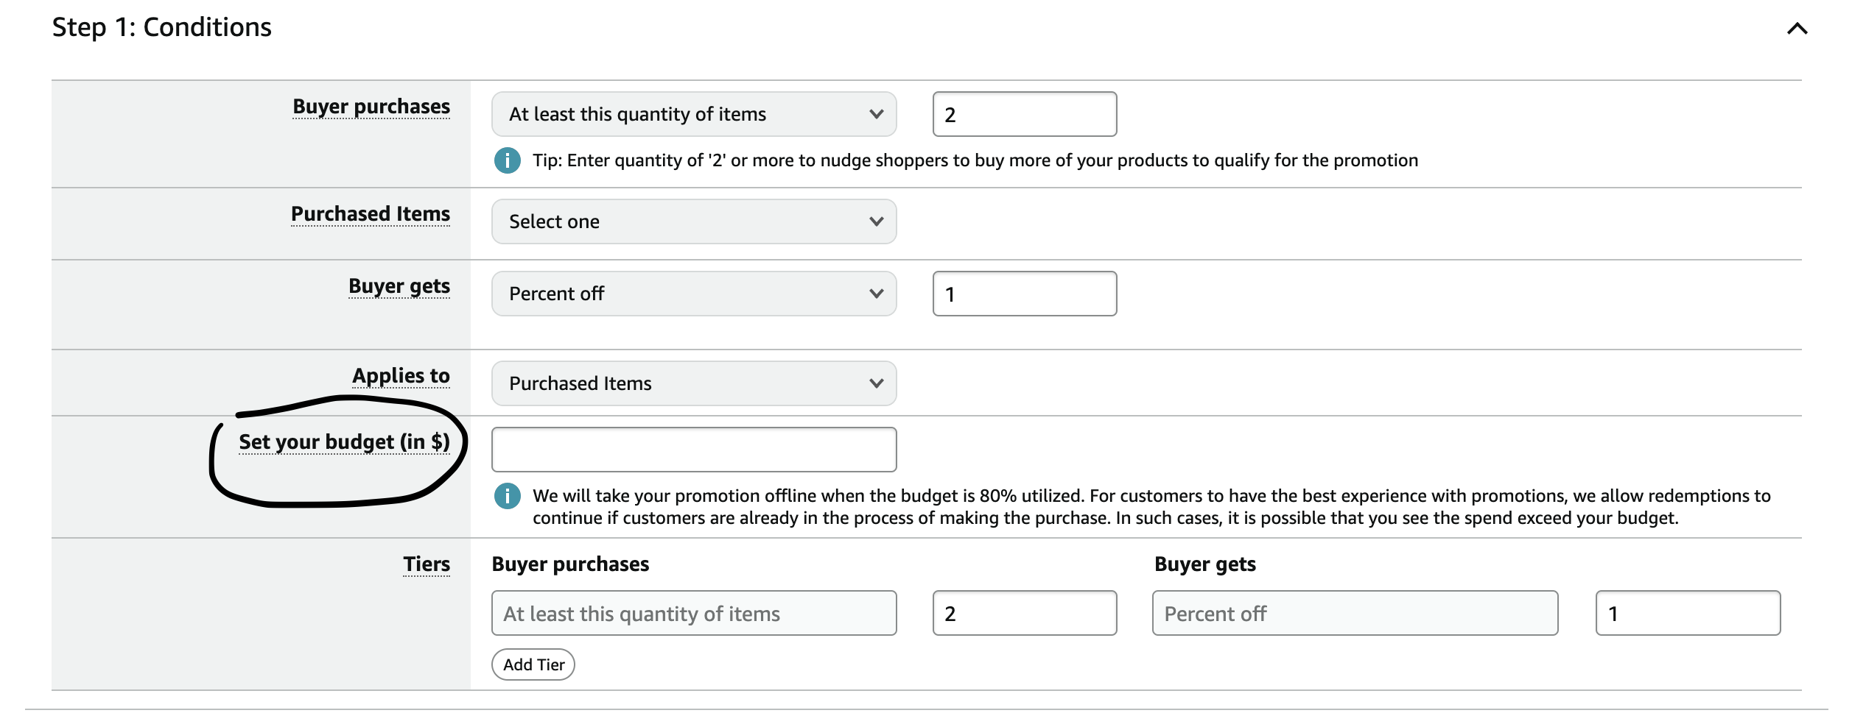
Task: Click the Buyer gets percent value field
Action: 1025,294
